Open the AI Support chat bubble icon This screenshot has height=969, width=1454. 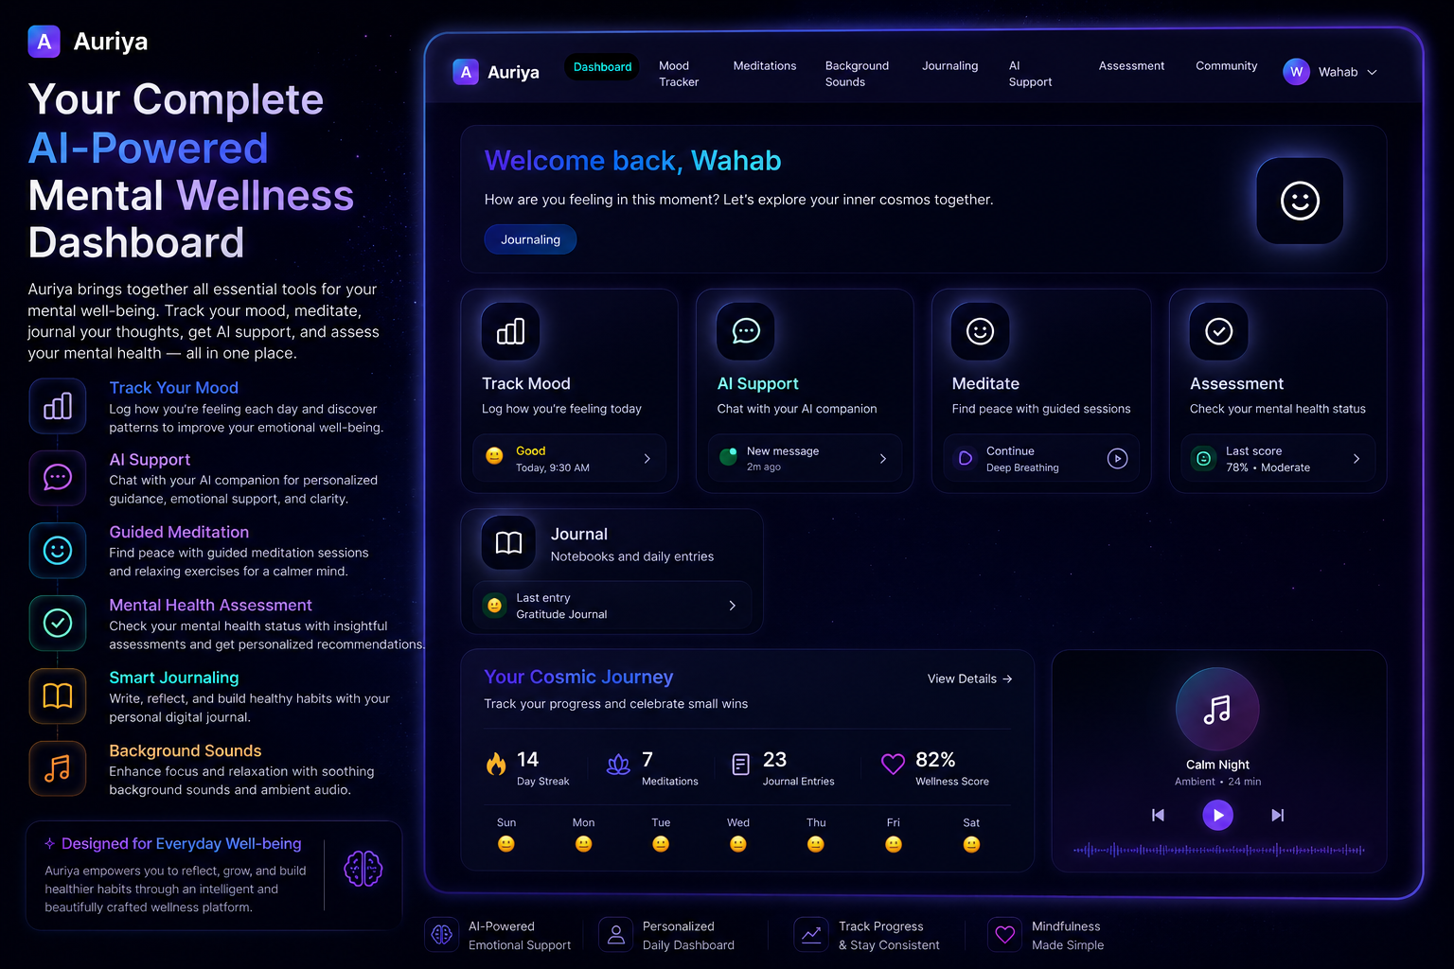click(x=746, y=331)
